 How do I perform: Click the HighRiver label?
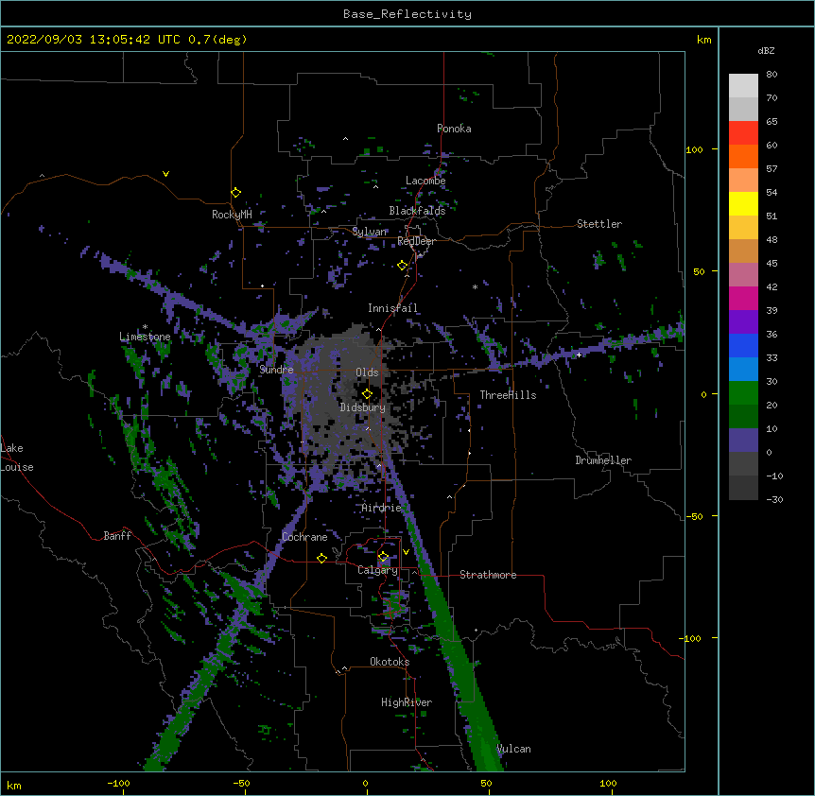(407, 702)
